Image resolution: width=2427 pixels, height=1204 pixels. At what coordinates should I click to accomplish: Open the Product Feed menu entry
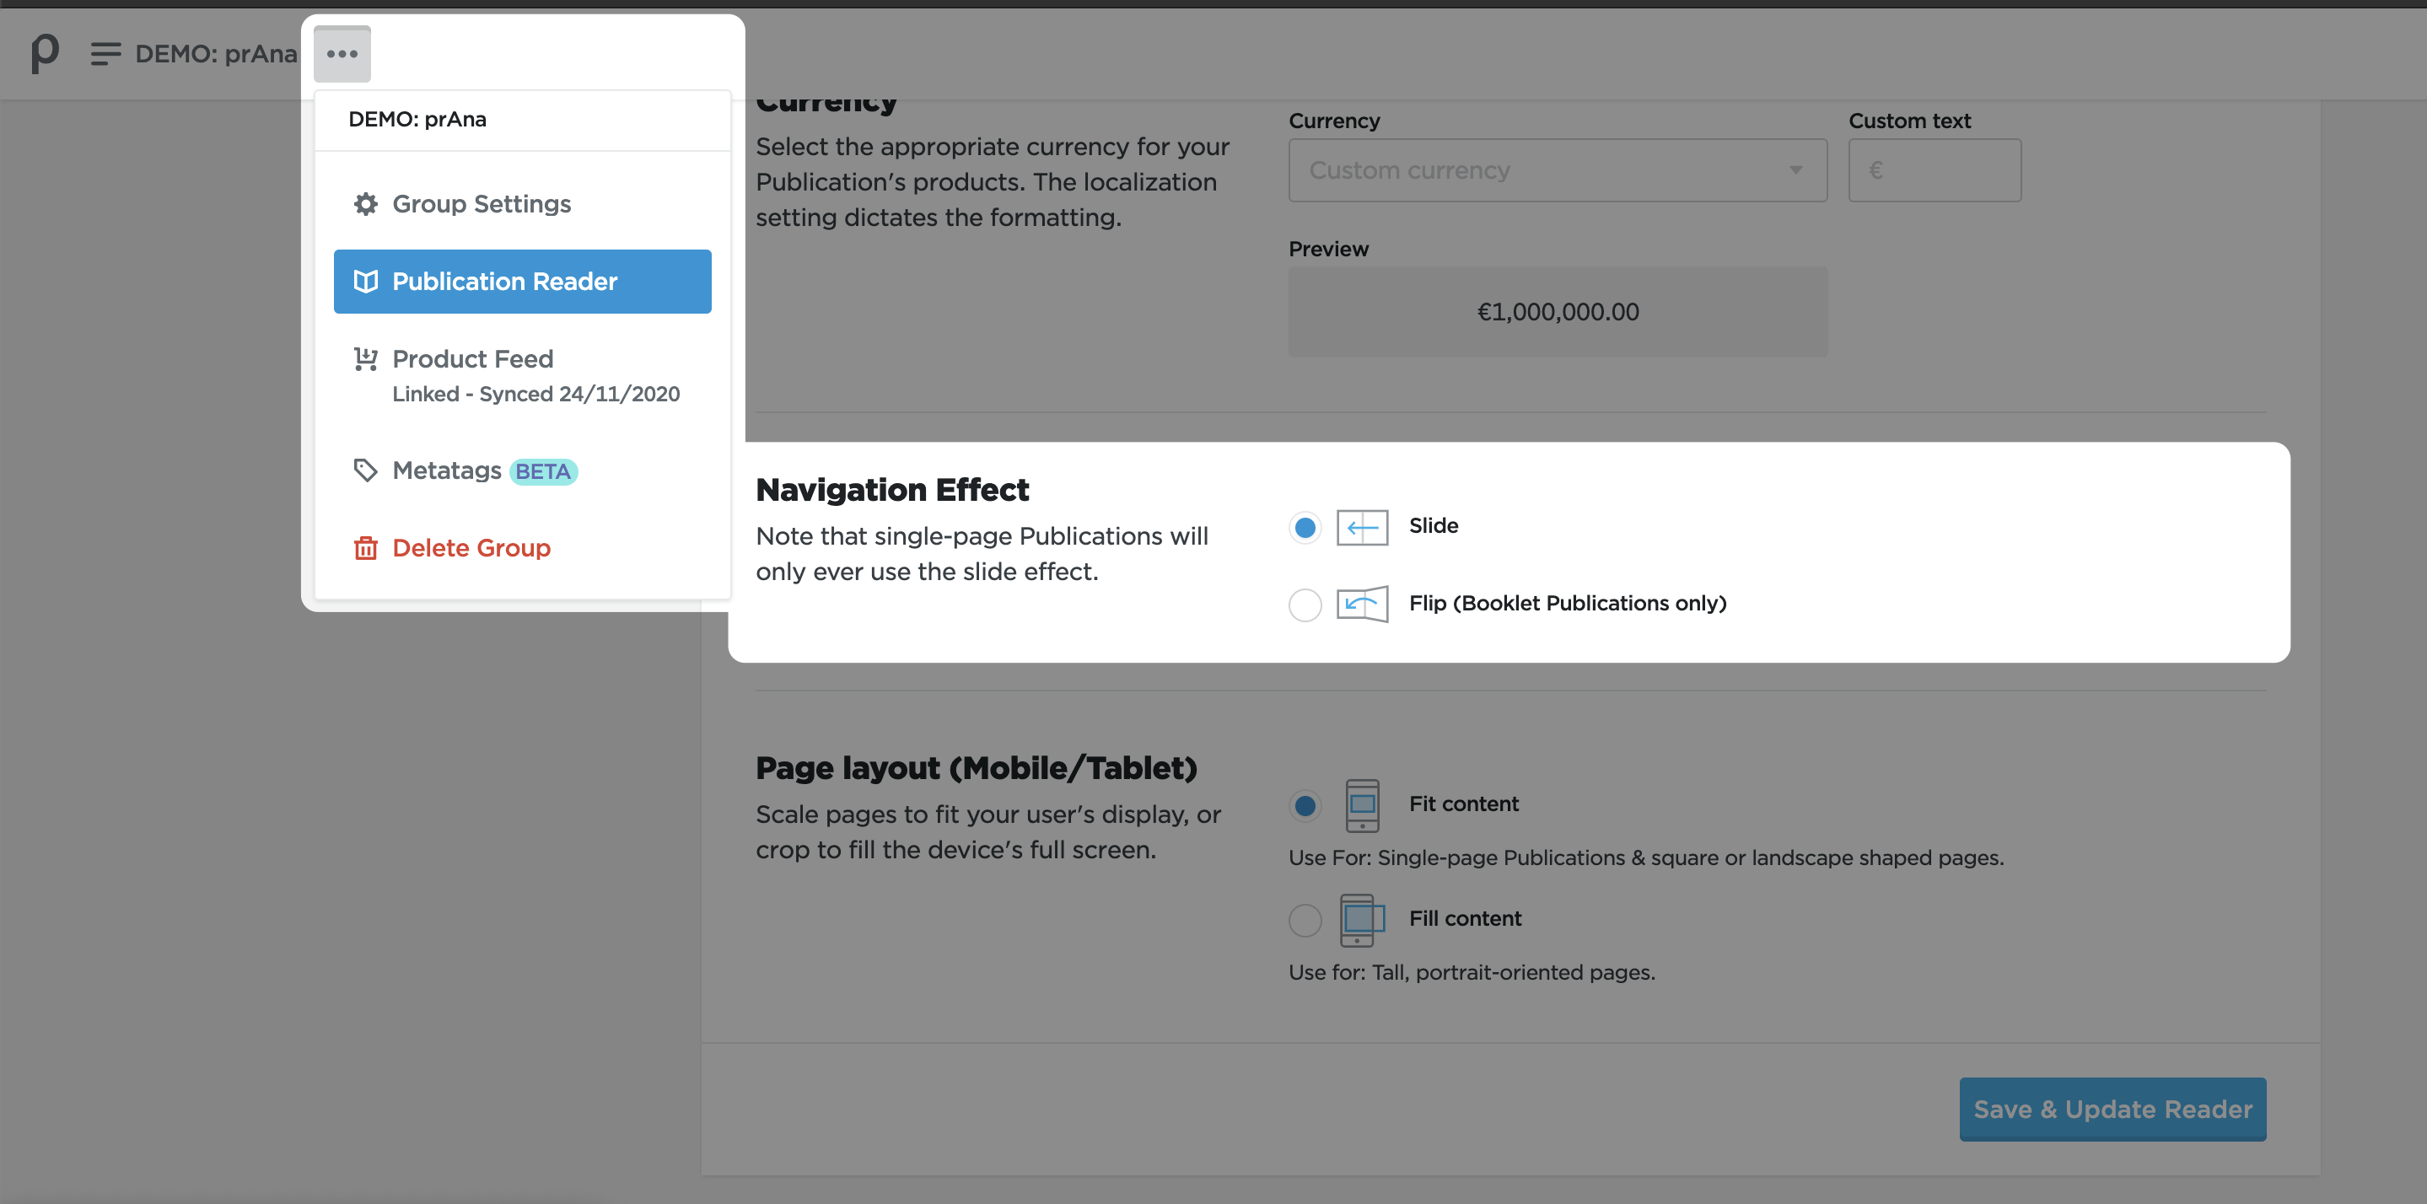[472, 359]
